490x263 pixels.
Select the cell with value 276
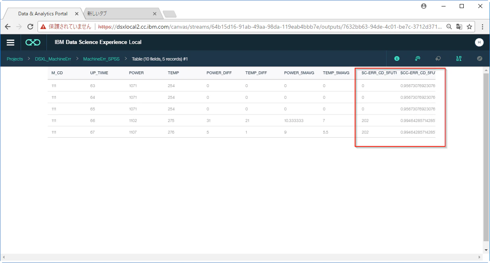[171, 132]
